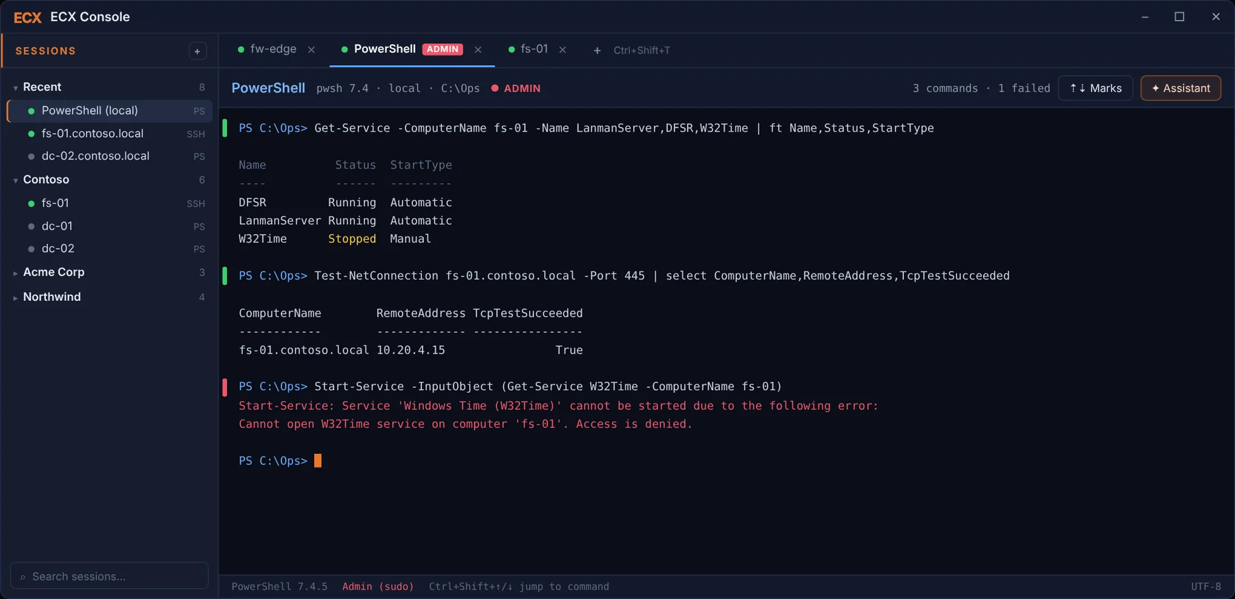
Task: Click the SESSIONS sidebar header
Action: coord(46,51)
